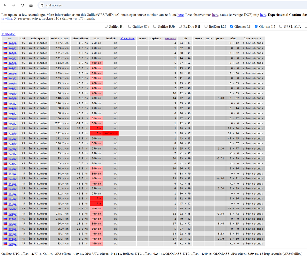The height and width of the screenshot is (259, 307).
Task: Open satellite R02@0 details
Action: coord(13,53)
